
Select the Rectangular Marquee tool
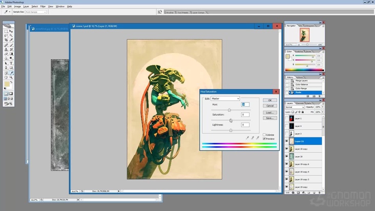(x=6, y=31)
